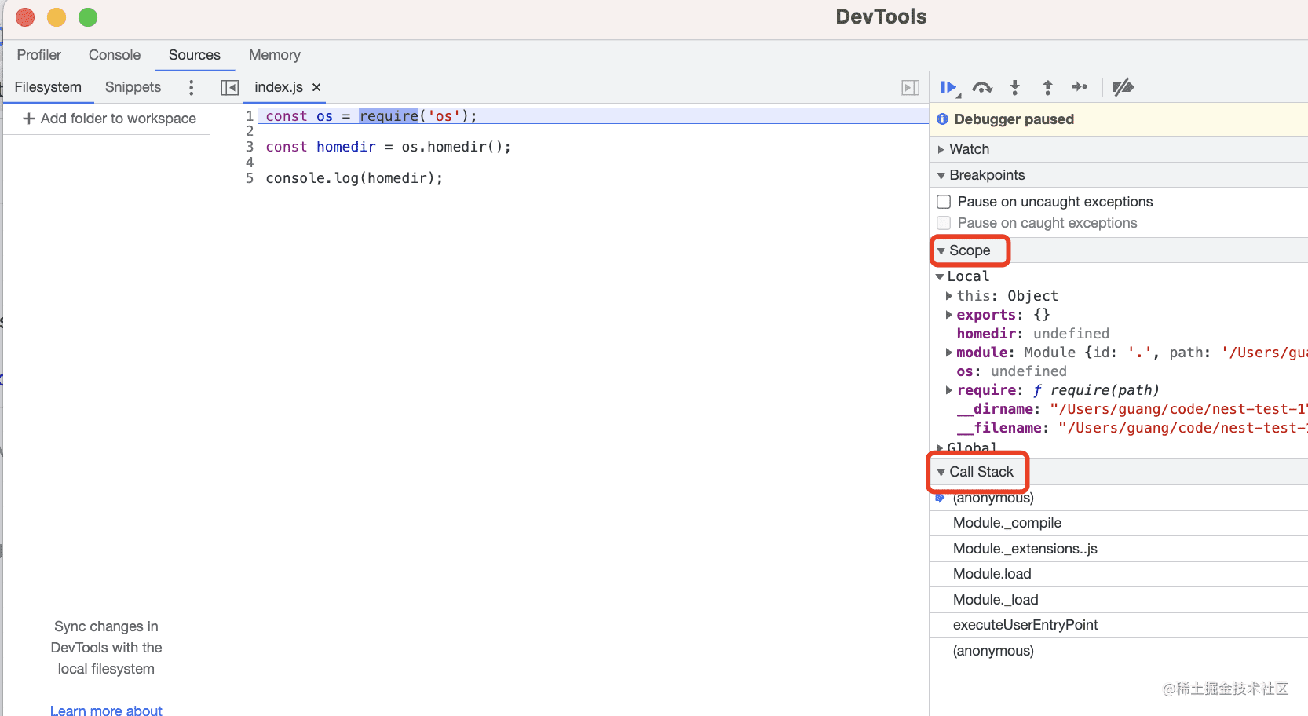Image resolution: width=1308 pixels, height=716 pixels.
Task: Toggle Pause on caught exceptions checkbox
Action: click(944, 223)
